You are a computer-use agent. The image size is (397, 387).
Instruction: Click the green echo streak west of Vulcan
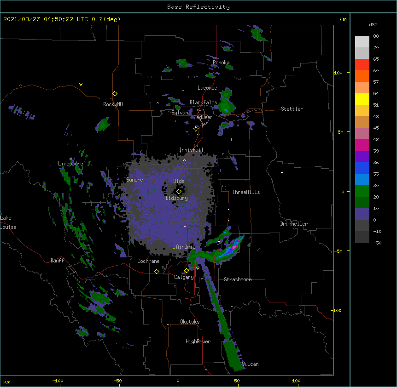(x=233, y=355)
